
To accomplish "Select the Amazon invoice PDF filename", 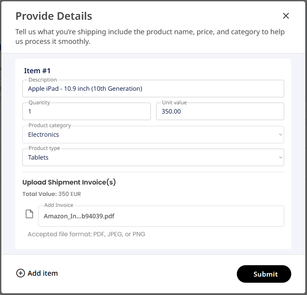I will [79, 216].
